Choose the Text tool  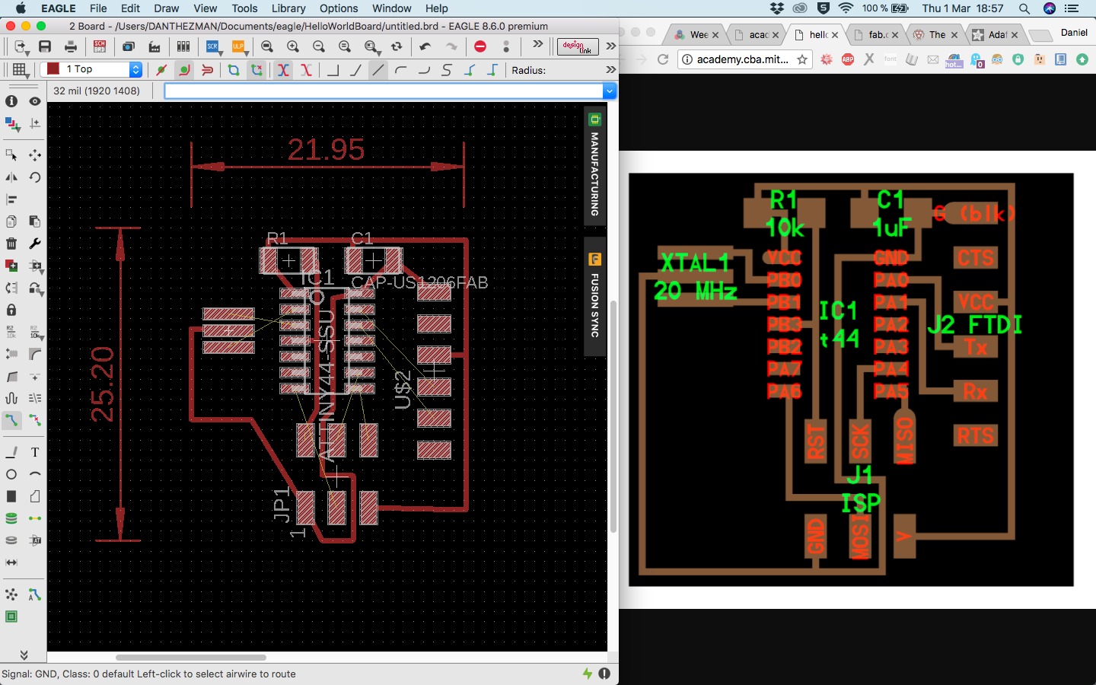coord(35,452)
